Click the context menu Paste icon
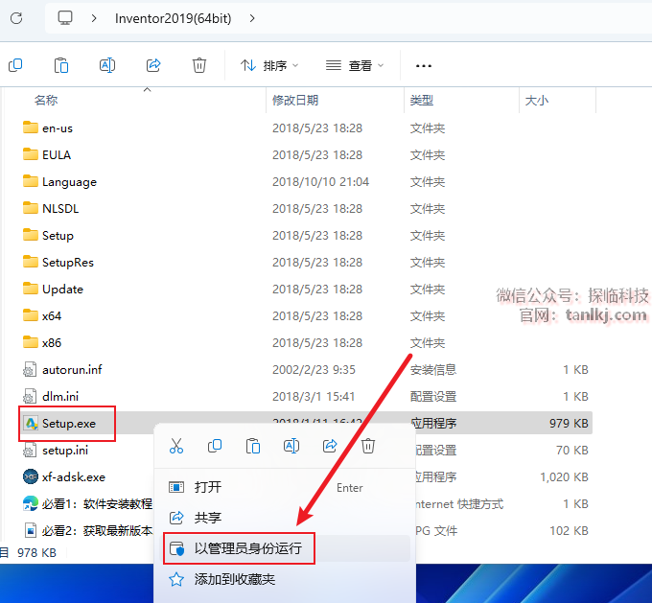Viewport: 652px width, 603px height. pyautogui.click(x=253, y=446)
